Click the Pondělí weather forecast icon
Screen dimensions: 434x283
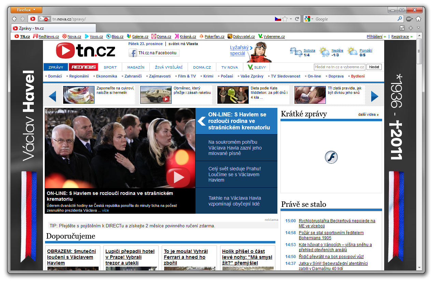click(352, 52)
